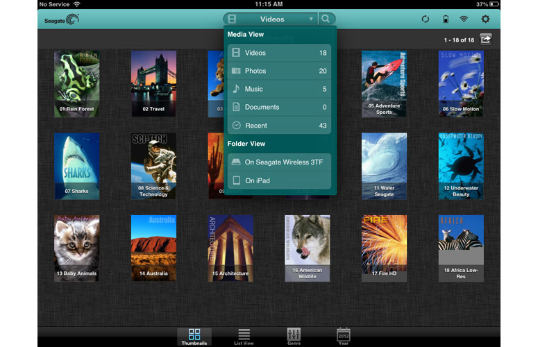Open 07 Sharks video
This screenshot has width=538, height=347.
pos(77,166)
